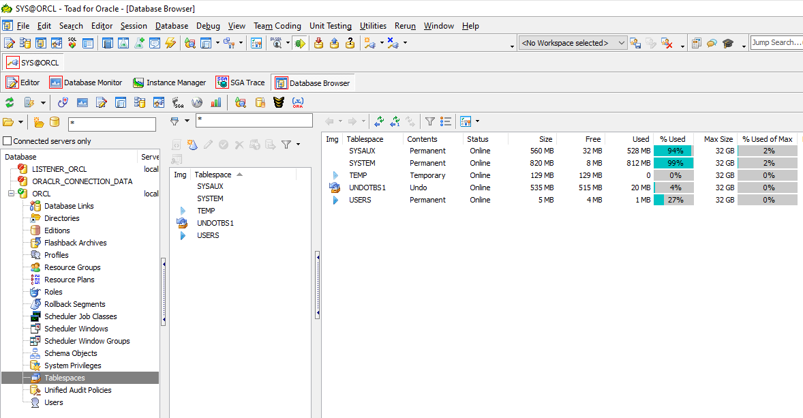The image size is (803, 418).
Task: Click the ORA parameters (x) icon
Action: tap(298, 102)
